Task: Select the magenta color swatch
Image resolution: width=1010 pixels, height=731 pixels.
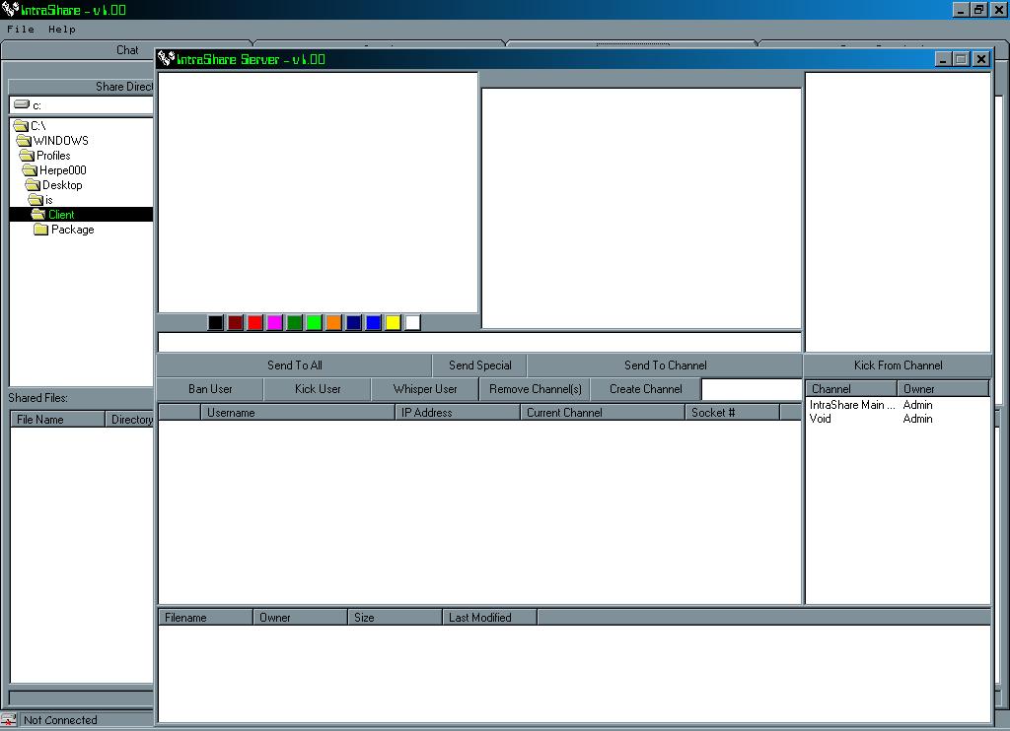Action: point(274,323)
